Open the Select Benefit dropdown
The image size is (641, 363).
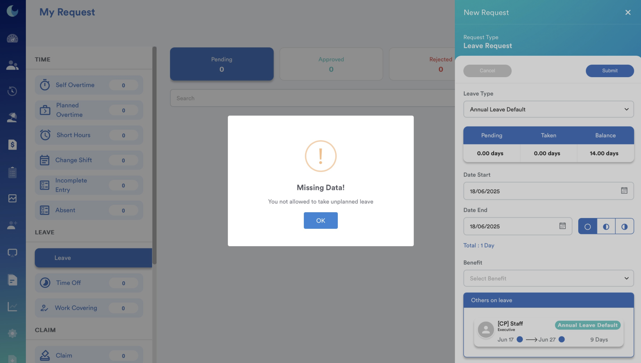548,278
